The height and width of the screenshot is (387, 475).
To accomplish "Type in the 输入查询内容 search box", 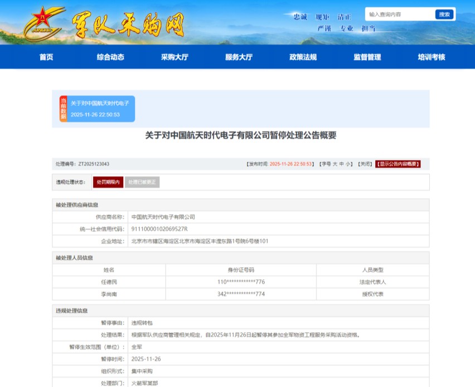I will click(x=399, y=14).
